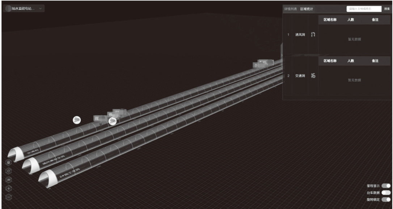
Task: Click the card number or name search field
Action: [364, 9]
